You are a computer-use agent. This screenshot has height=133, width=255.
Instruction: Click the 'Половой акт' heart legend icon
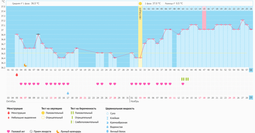click(x=9, y=131)
